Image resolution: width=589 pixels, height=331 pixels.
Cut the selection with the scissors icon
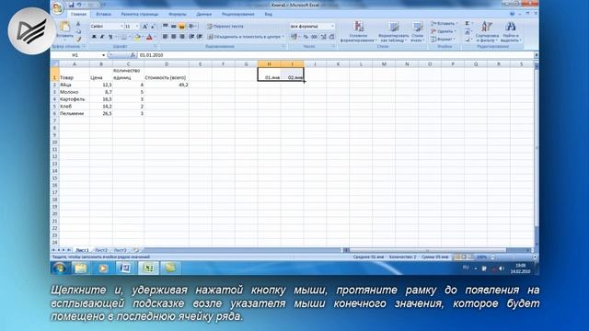click(78, 25)
